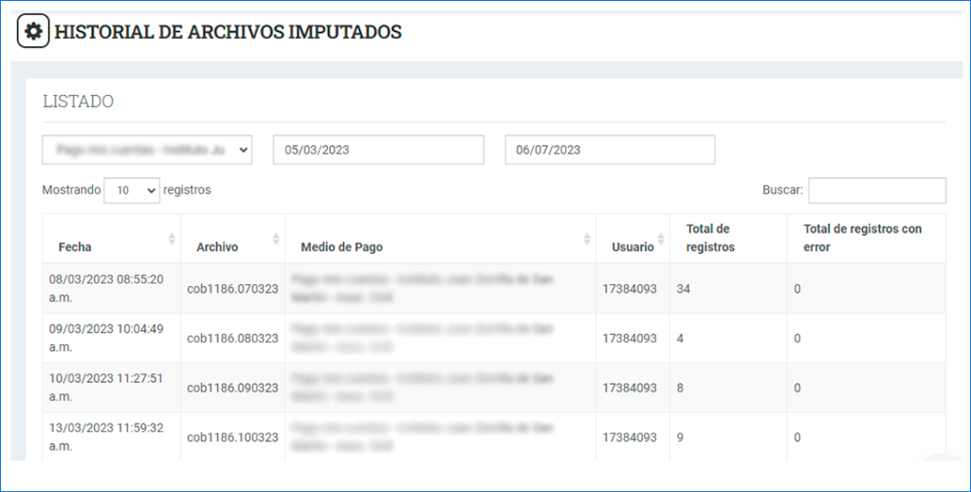Click the Total de registros column header
The image size is (971, 492).
pos(710,238)
